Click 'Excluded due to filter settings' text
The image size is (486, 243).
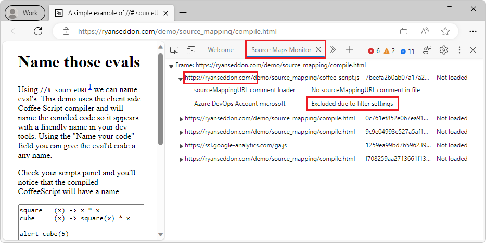click(x=352, y=104)
